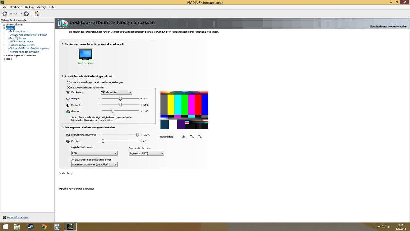
Task: Select 'NVIDIA Einstellungen verwenden' radio button
Action: pos(68,87)
